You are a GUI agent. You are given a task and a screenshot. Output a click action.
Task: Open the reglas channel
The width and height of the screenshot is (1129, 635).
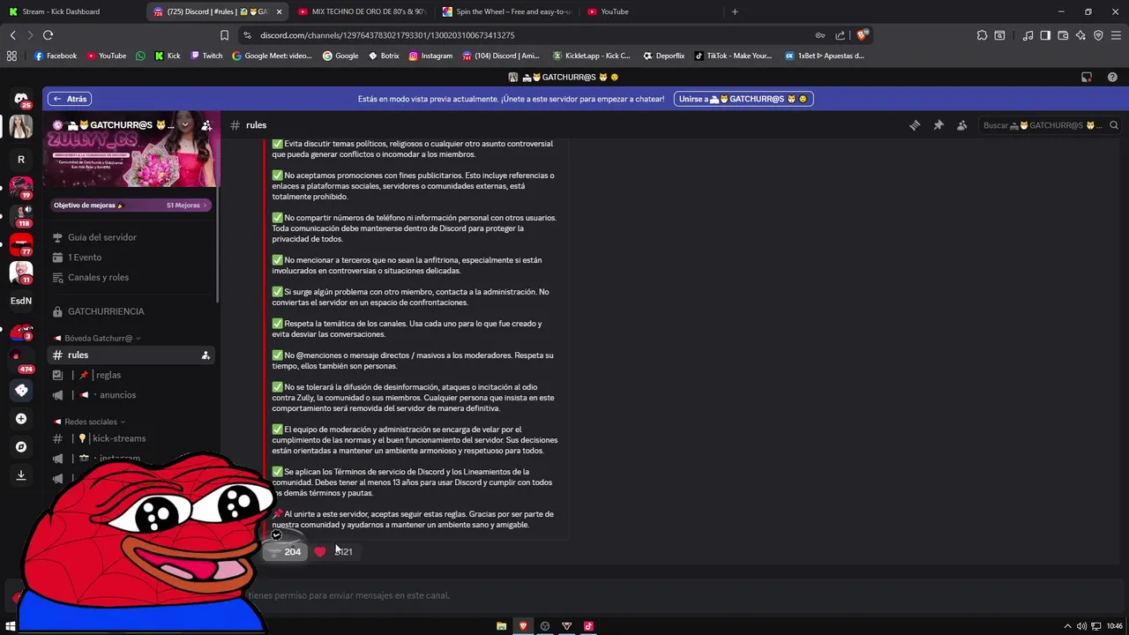(131, 376)
